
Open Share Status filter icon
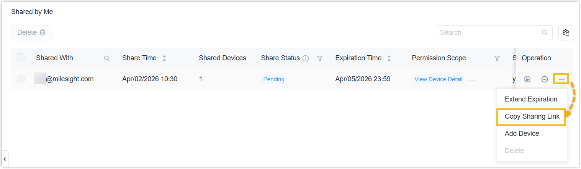point(320,58)
